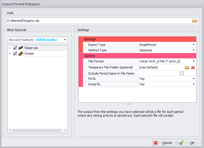Screen dimensions: 204x148
Task: Open the Record Subset dropdown
Action: pyautogui.click(x=65, y=40)
